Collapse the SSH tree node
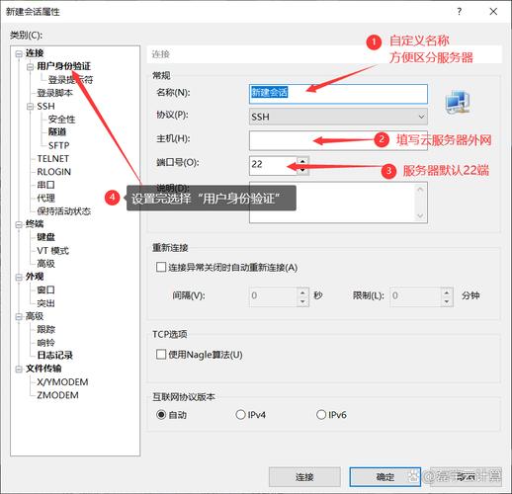The image size is (512, 494). [31, 107]
